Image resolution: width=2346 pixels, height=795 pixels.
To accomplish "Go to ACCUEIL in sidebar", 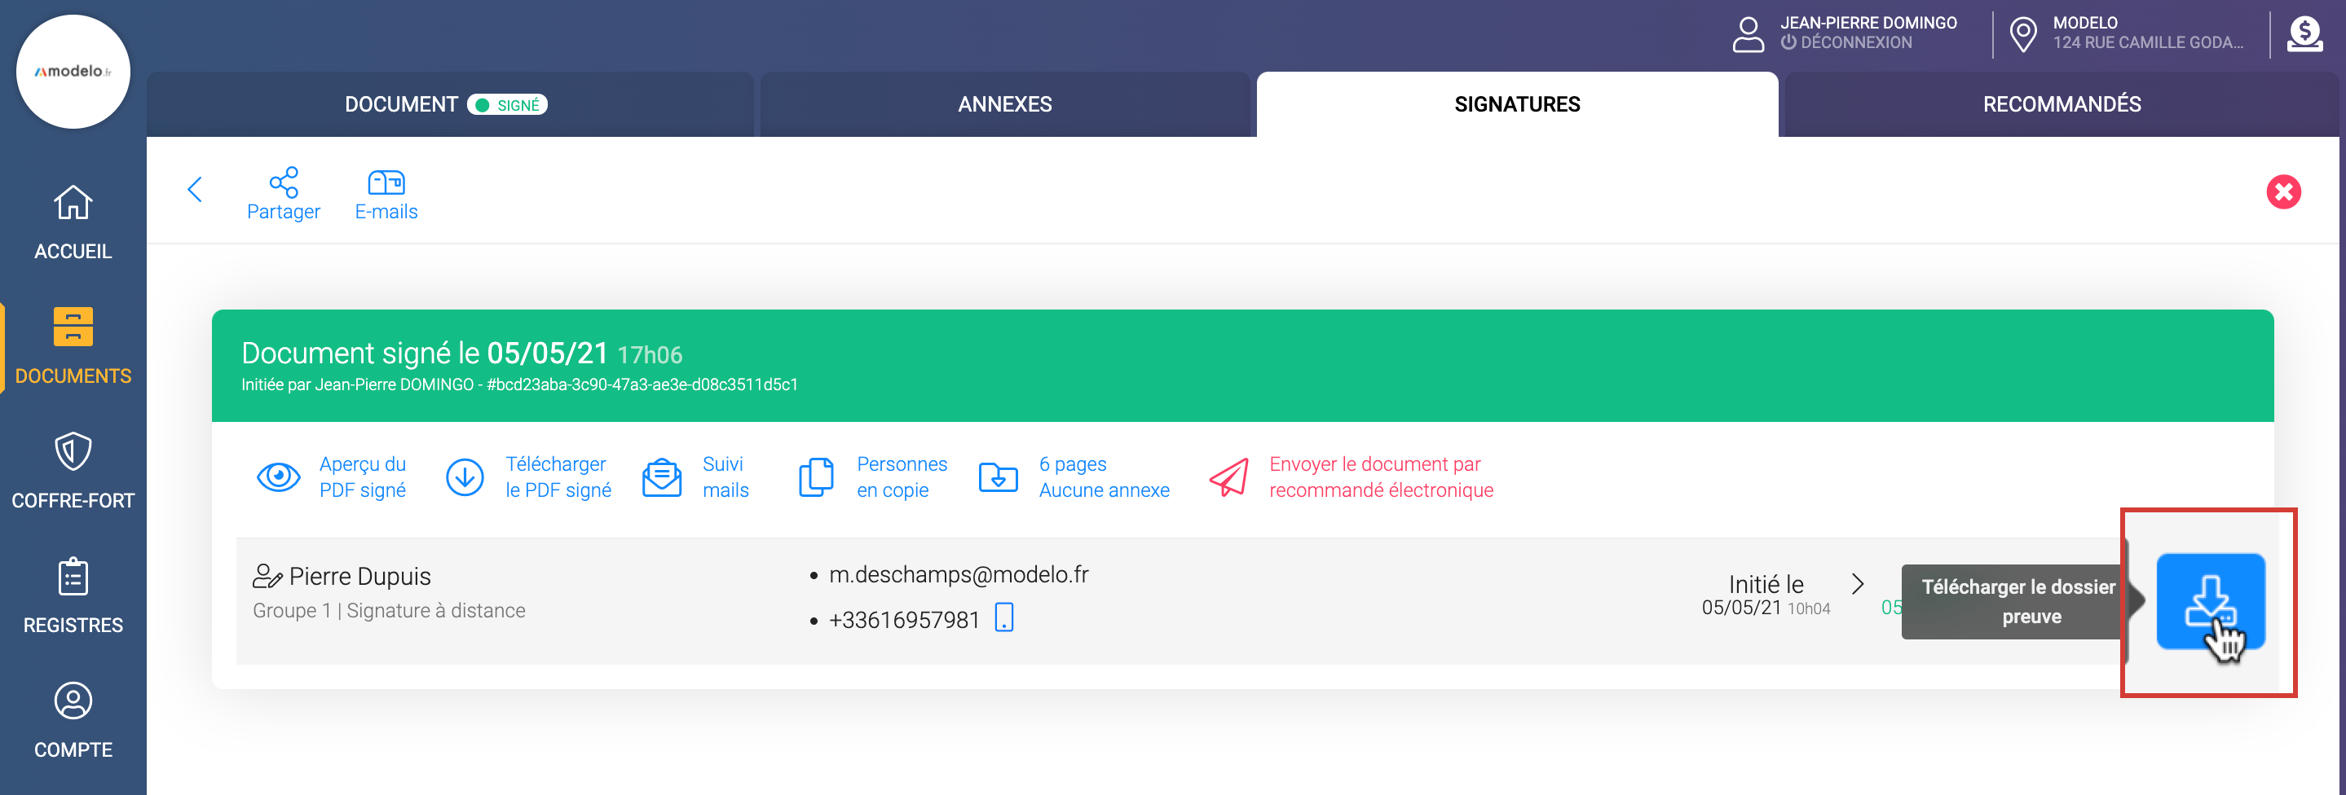I will click(x=73, y=221).
